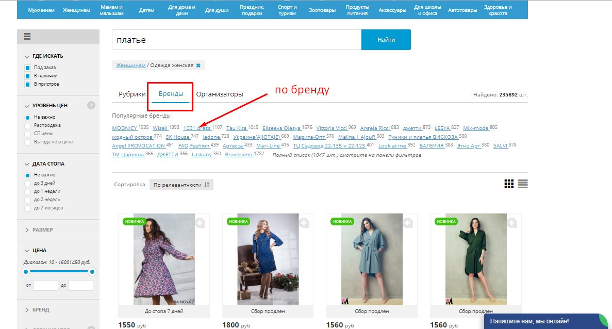The image size is (612, 329).
Task: Open 'Автотовары' in the top navigation
Action: click(462, 10)
